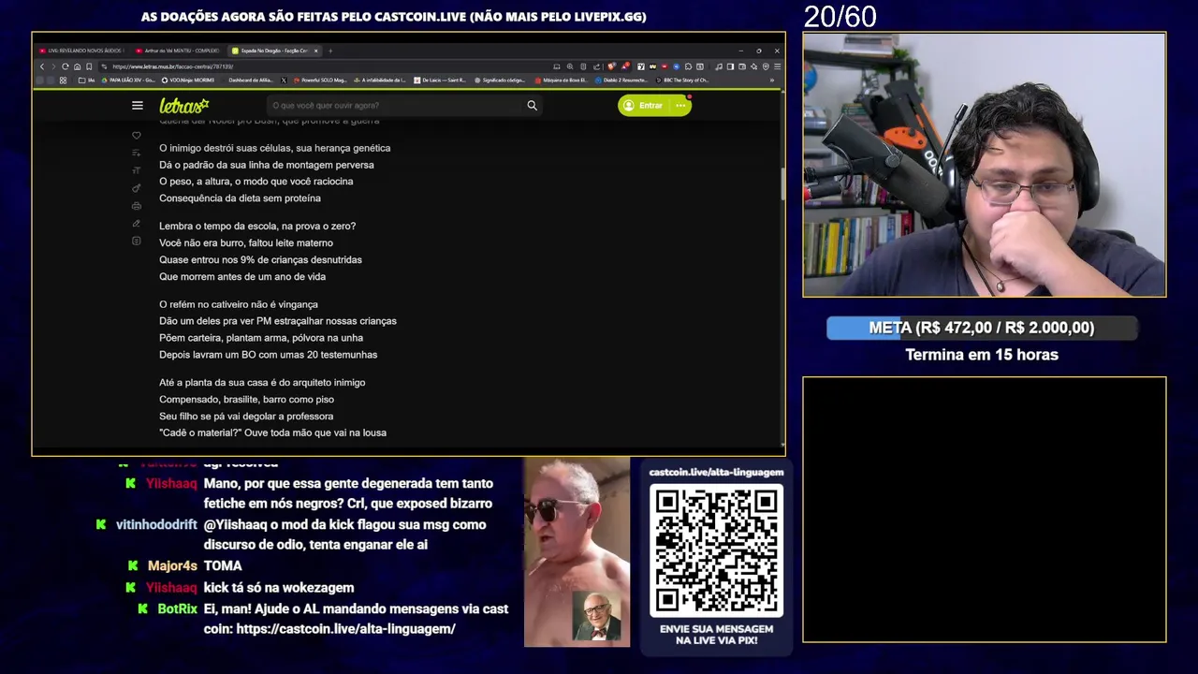
Task: Expand the bookmarks overflow chevron
Action: click(x=772, y=80)
